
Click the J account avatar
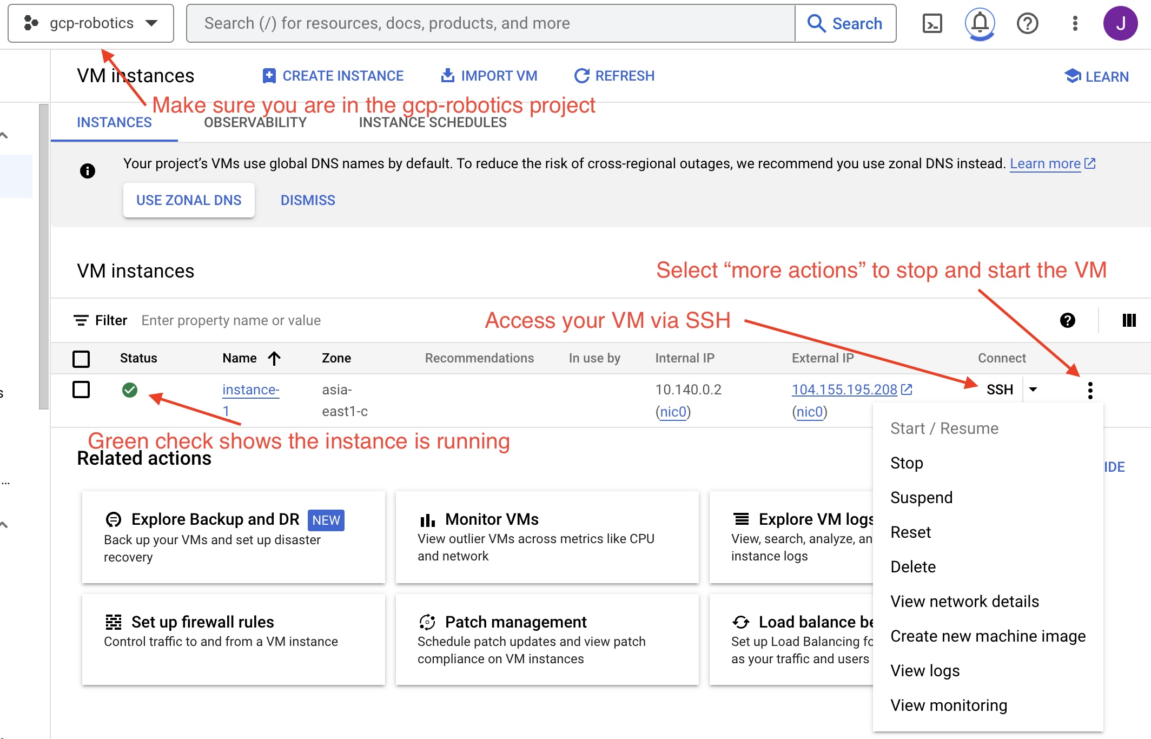pyautogui.click(x=1120, y=23)
